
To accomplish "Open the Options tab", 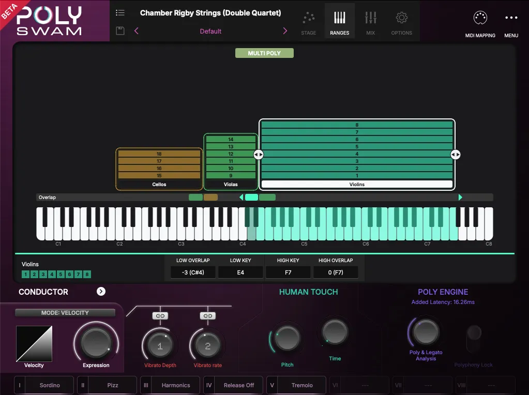I will (x=401, y=23).
